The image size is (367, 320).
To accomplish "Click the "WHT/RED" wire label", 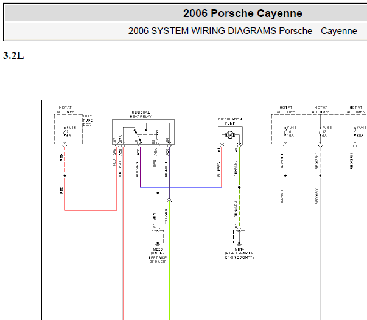I will coord(120,169).
